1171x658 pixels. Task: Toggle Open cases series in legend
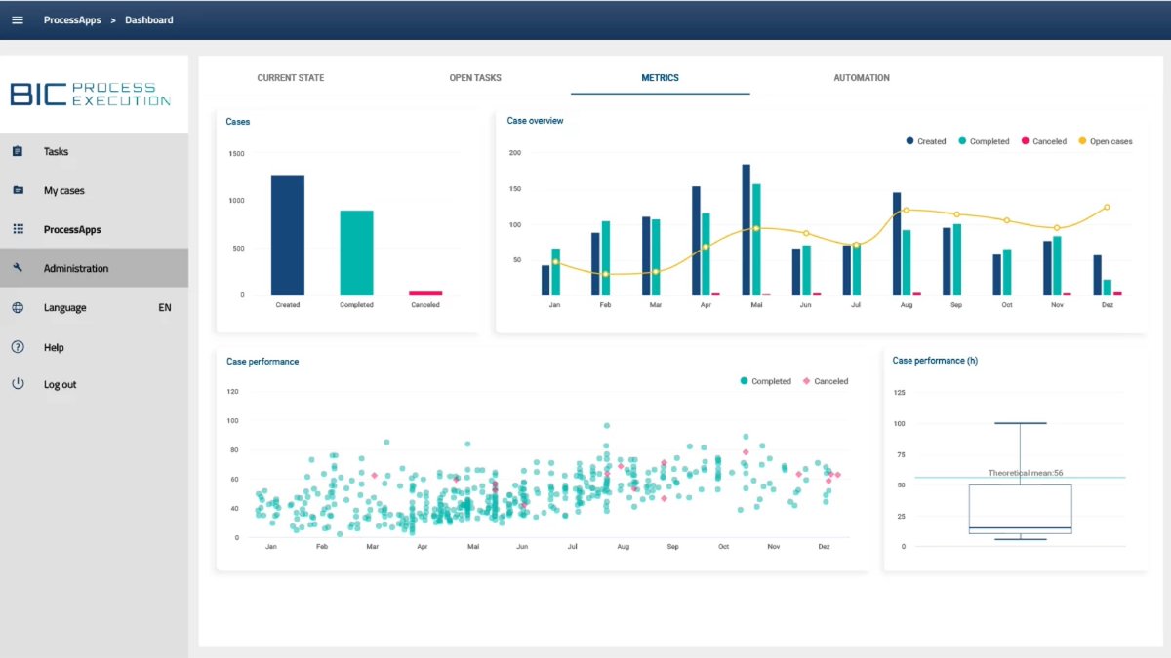click(x=1106, y=141)
